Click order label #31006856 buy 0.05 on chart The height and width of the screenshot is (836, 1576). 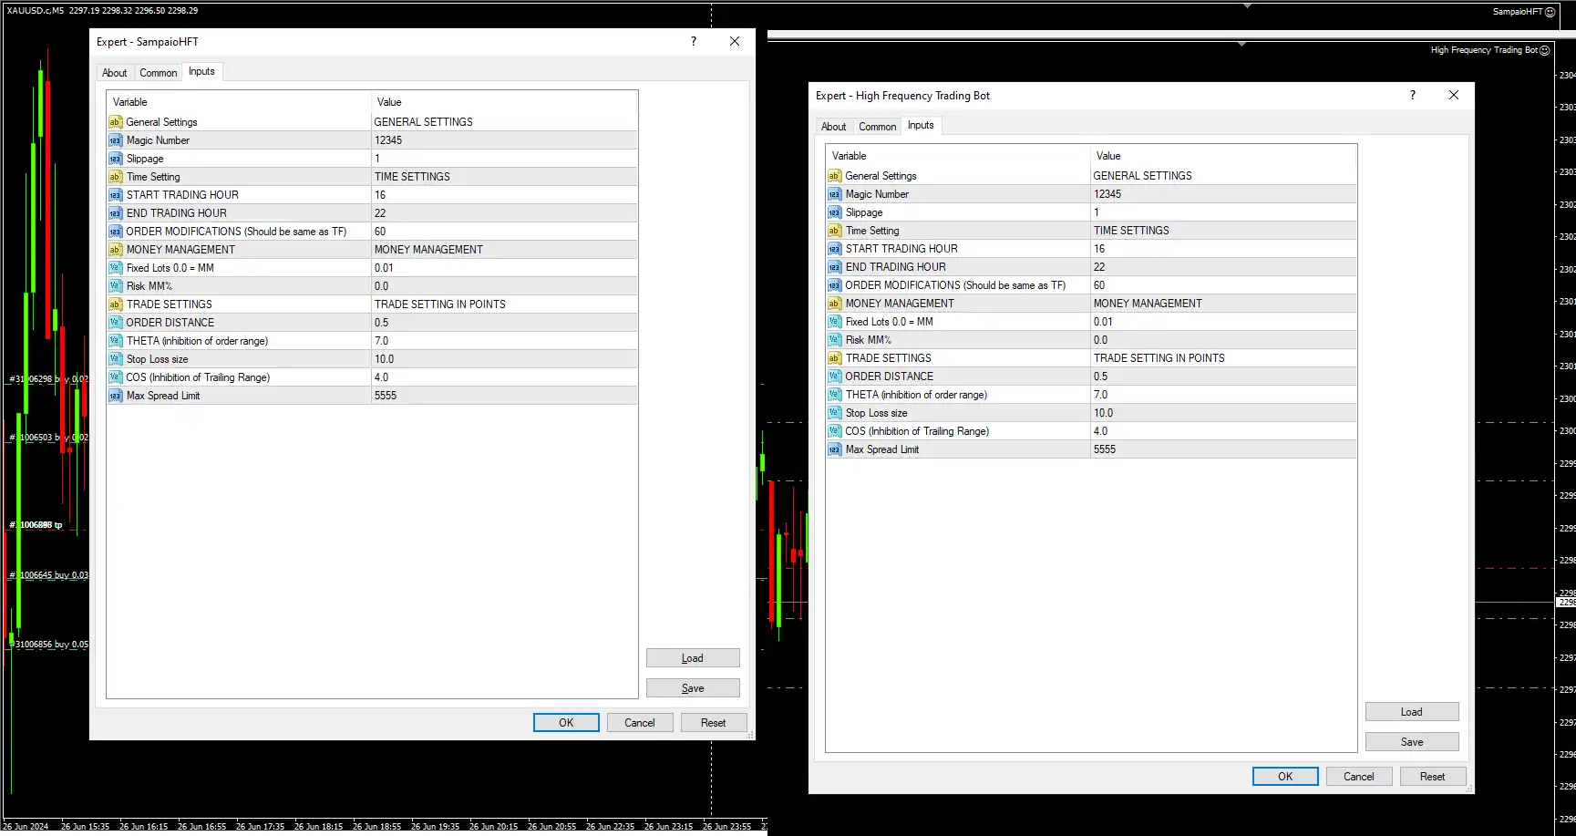(49, 645)
